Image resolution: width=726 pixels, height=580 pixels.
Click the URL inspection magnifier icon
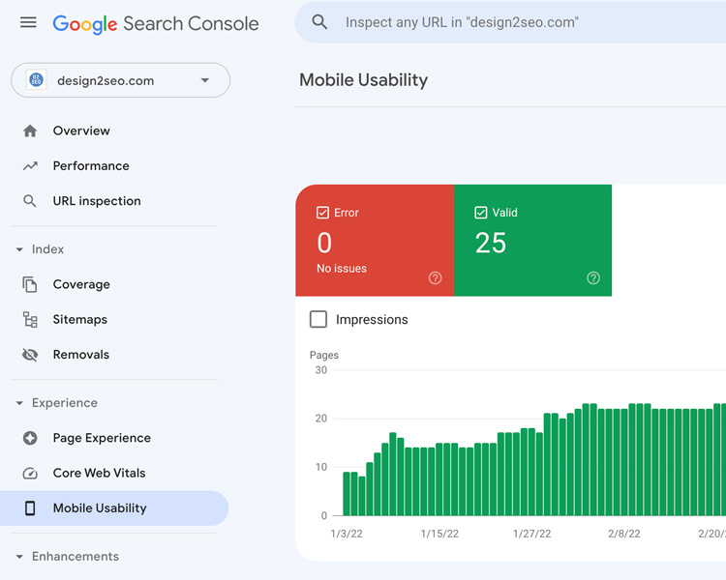[30, 201]
